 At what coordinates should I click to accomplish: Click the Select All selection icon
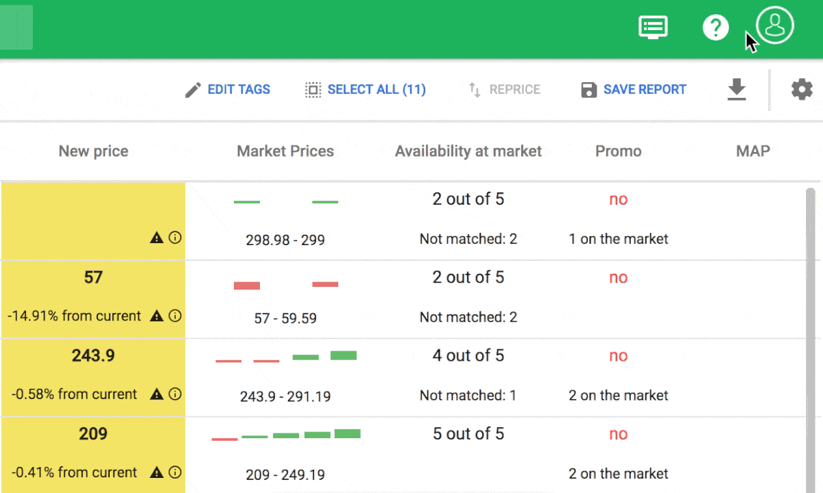[x=313, y=89]
